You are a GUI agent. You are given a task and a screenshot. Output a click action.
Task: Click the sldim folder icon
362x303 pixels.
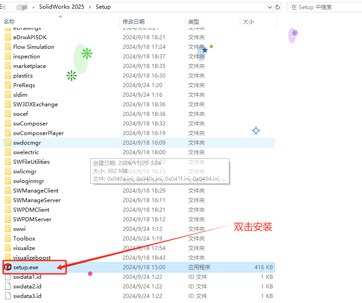point(8,95)
